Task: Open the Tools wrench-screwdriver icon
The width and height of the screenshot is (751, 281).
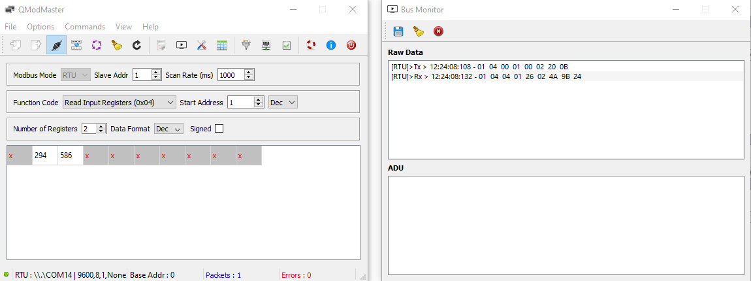Action: (202, 45)
